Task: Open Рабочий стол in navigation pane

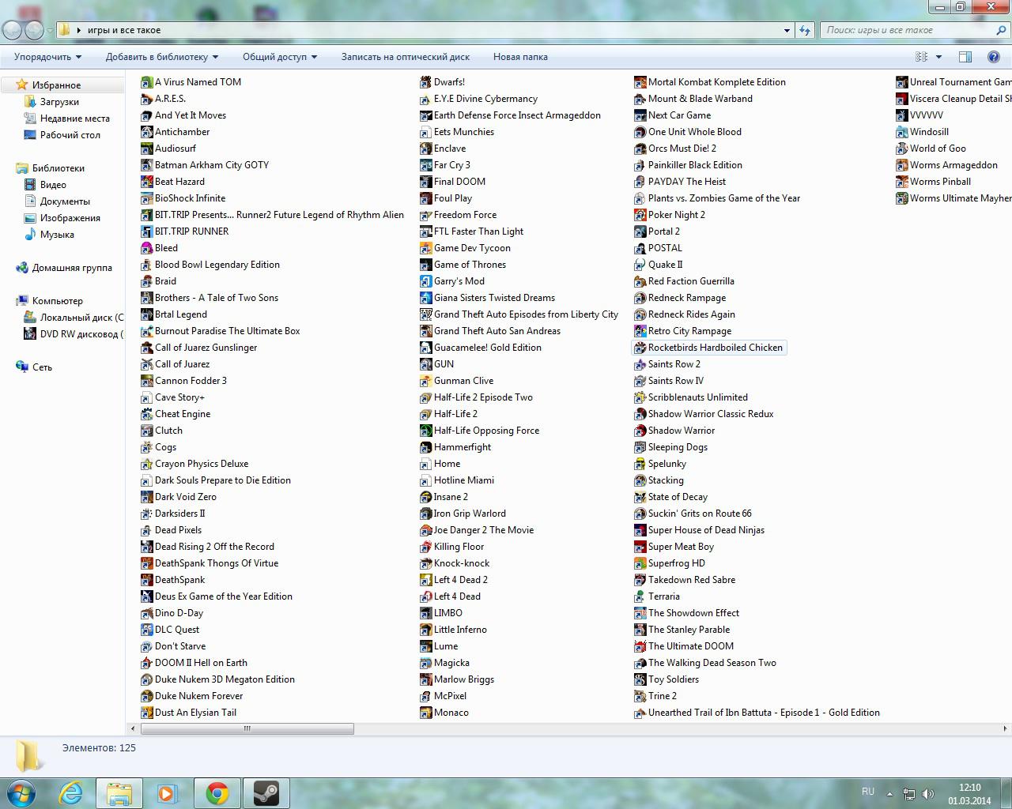Action: click(70, 135)
